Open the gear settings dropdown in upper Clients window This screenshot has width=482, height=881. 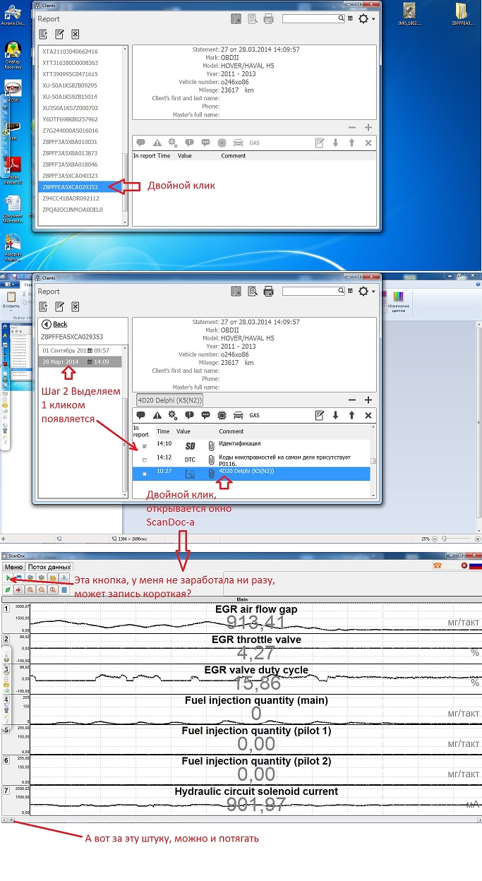[366, 19]
